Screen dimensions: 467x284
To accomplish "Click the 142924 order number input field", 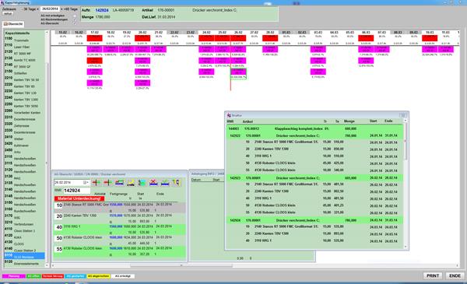I will pos(76,191).
